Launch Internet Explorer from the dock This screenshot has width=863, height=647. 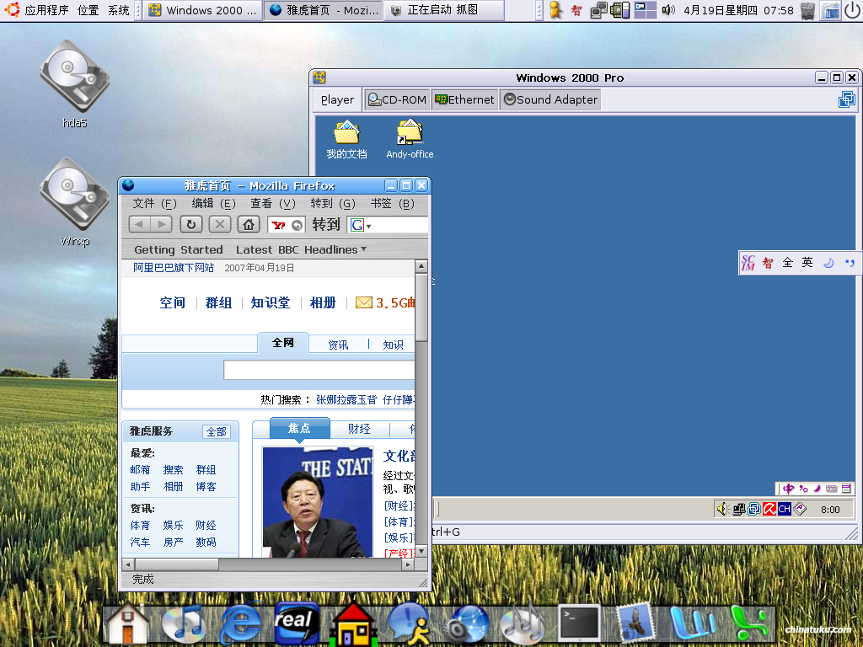pos(240,624)
